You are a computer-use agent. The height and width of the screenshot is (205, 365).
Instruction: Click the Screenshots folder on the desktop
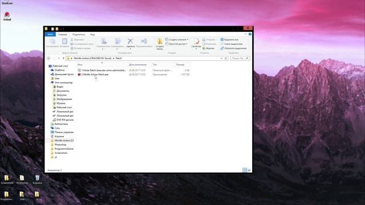coord(7,180)
